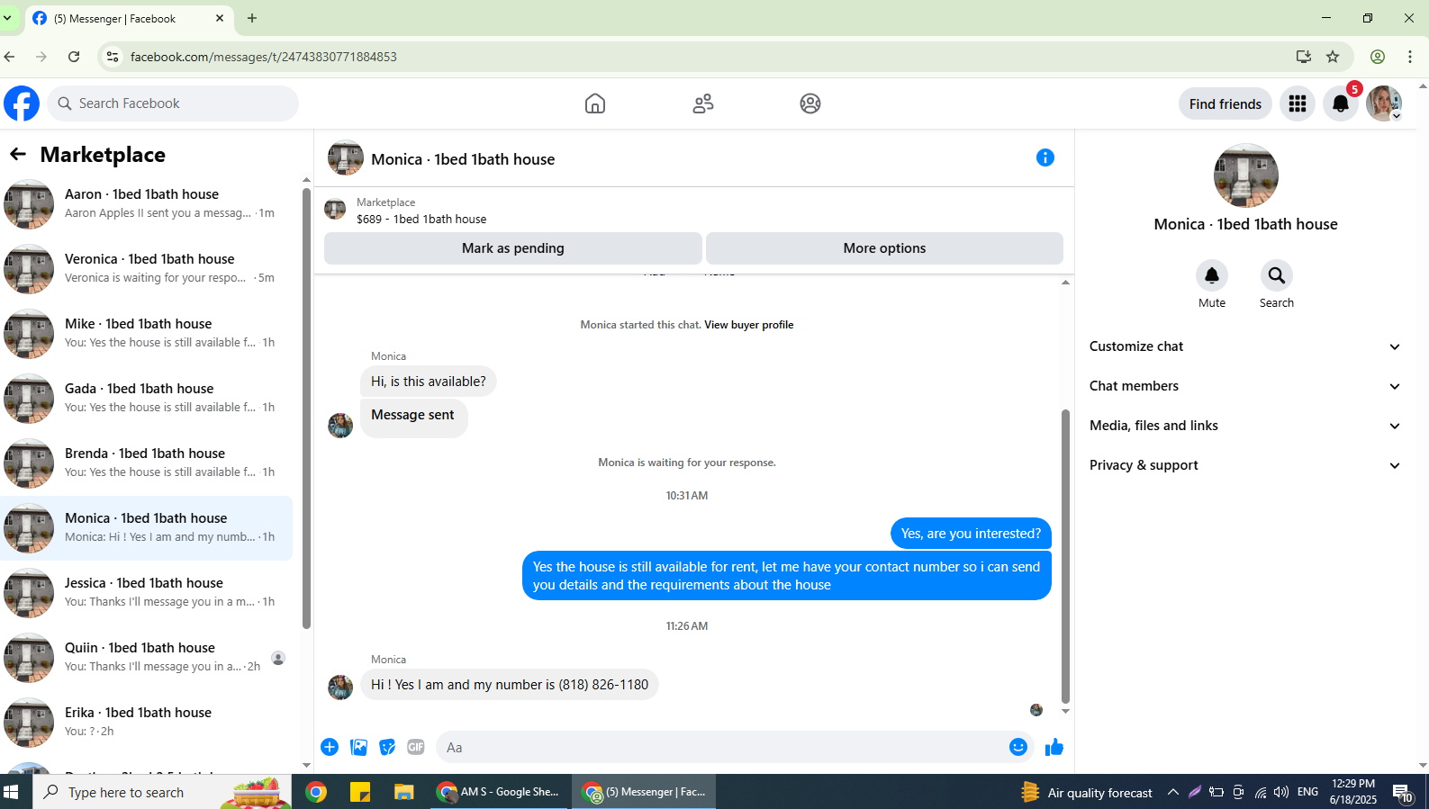Choose a GIF in the composer
This screenshot has height=809, width=1429.
click(x=416, y=747)
